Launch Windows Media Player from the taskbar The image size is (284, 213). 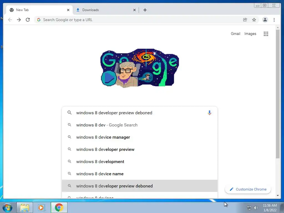pos(42,207)
